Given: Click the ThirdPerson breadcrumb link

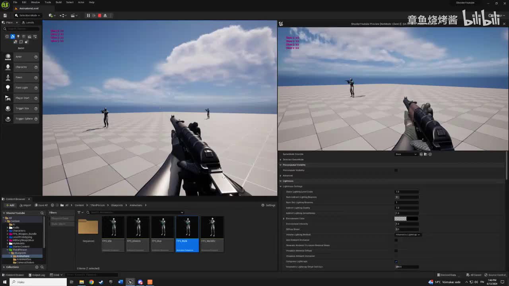Looking at the screenshot, I should tap(97, 205).
